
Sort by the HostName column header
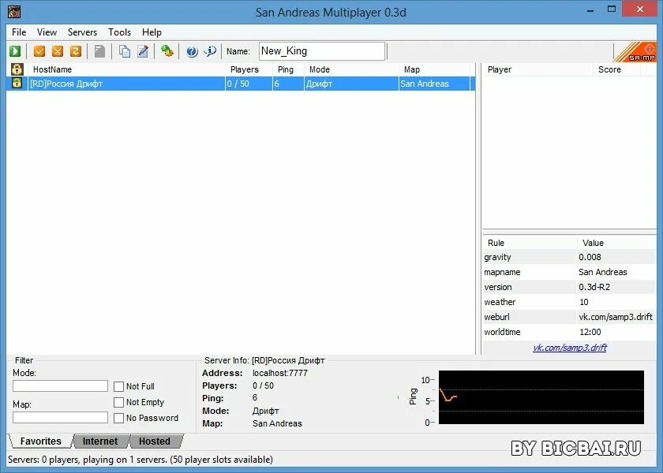(x=126, y=69)
